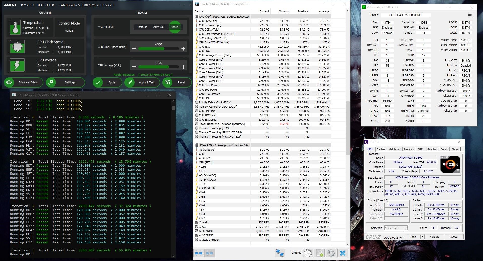483x261 pixels.
Task: Click the Sensor column header in HWiNFO
Action: (x=222, y=11)
